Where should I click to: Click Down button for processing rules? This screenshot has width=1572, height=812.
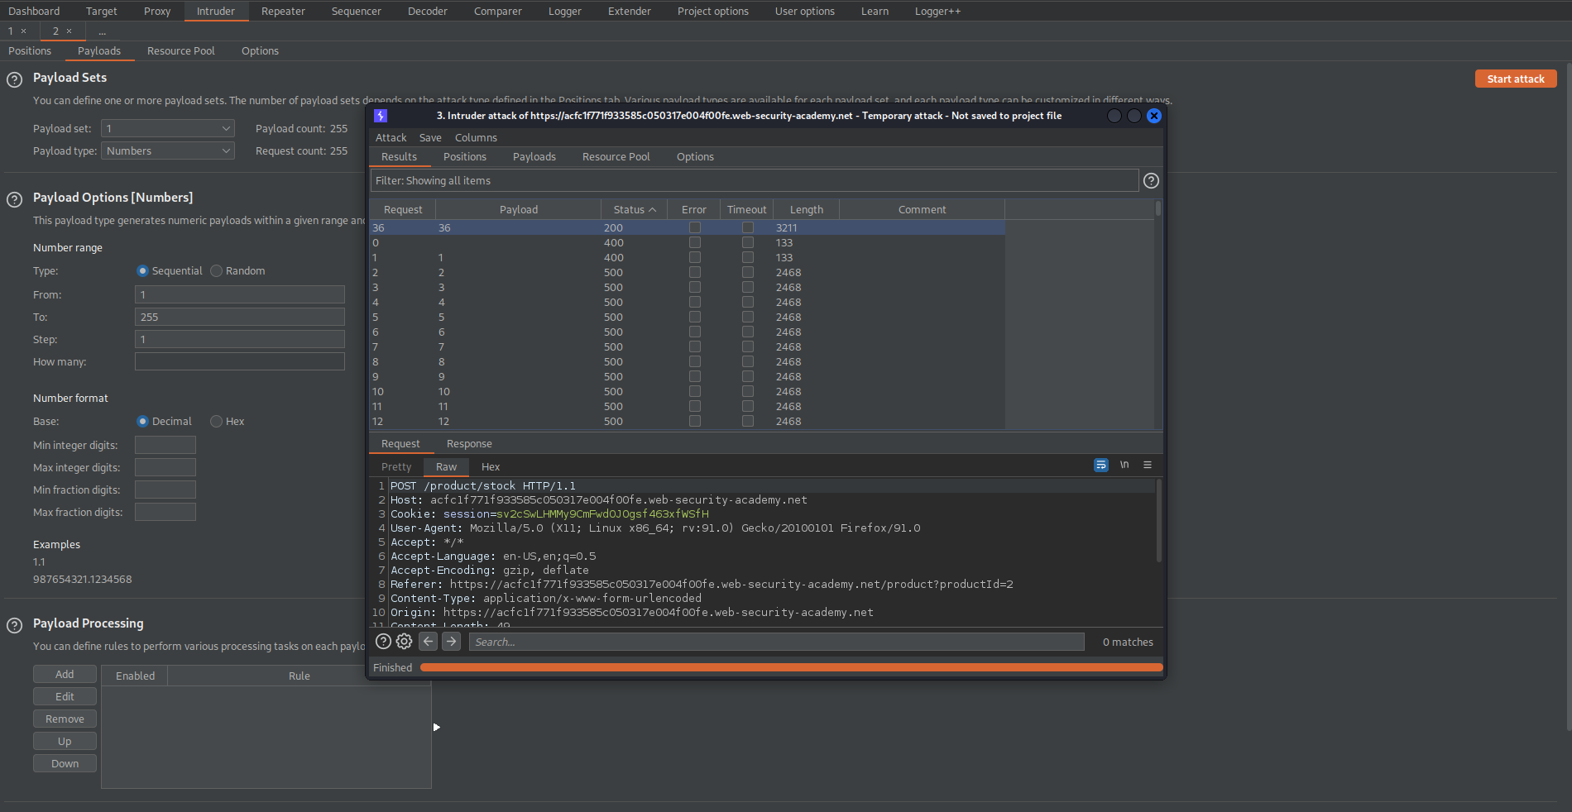click(x=65, y=763)
